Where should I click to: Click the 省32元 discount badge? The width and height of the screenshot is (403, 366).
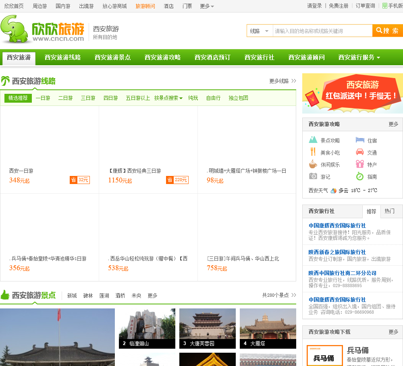pos(80,180)
